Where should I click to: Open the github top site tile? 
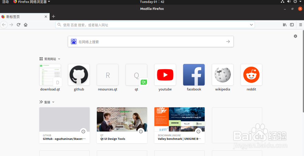pyautogui.click(x=79, y=75)
